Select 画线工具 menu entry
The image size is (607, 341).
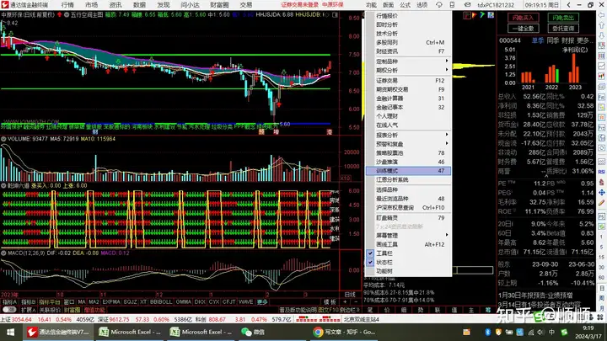[408, 244]
